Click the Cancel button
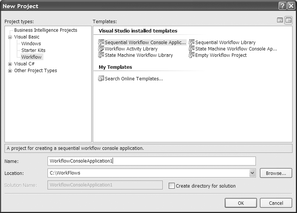The image size is (297, 213). [276, 203]
